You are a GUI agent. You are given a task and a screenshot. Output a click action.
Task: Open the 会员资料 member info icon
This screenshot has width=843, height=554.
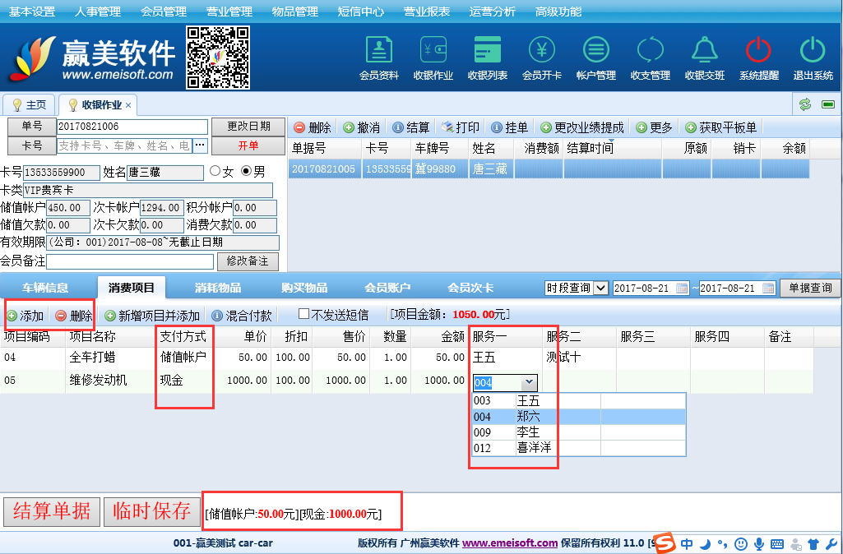[x=378, y=58]
